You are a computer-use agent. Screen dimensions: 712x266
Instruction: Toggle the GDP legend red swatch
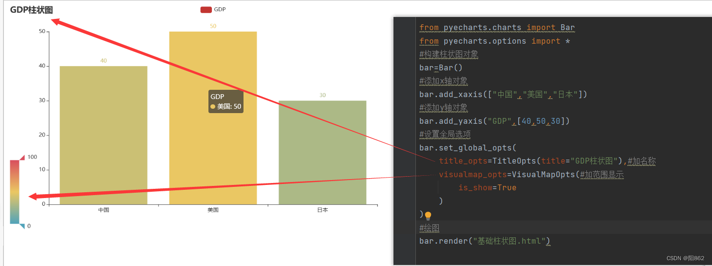[206, 9]
